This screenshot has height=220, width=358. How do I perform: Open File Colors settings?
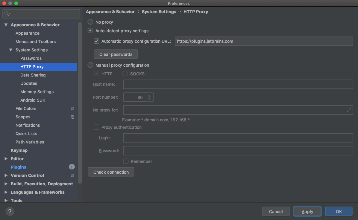26,109
